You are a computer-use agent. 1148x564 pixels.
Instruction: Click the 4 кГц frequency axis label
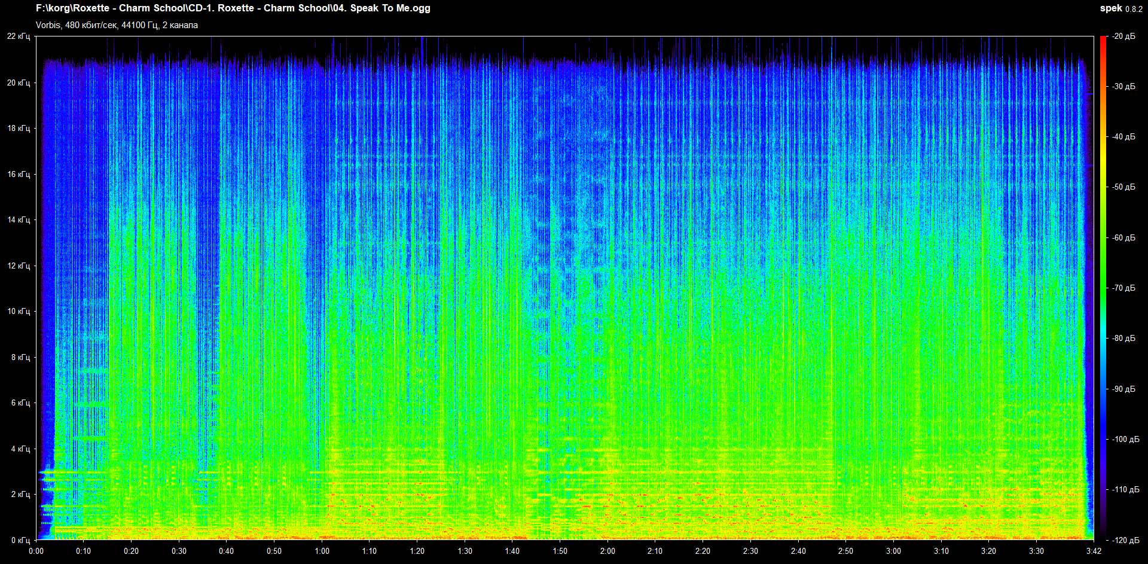20,449
